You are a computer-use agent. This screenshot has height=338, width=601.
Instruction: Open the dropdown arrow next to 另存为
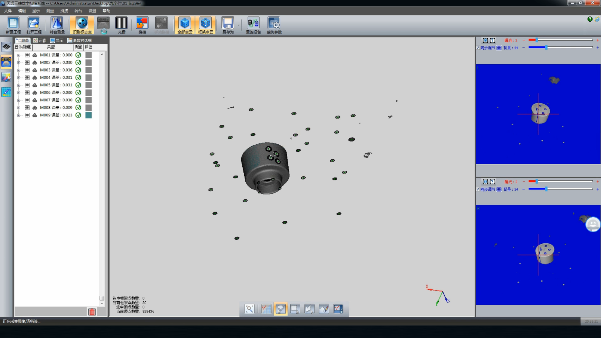click(x=239, y=25)
